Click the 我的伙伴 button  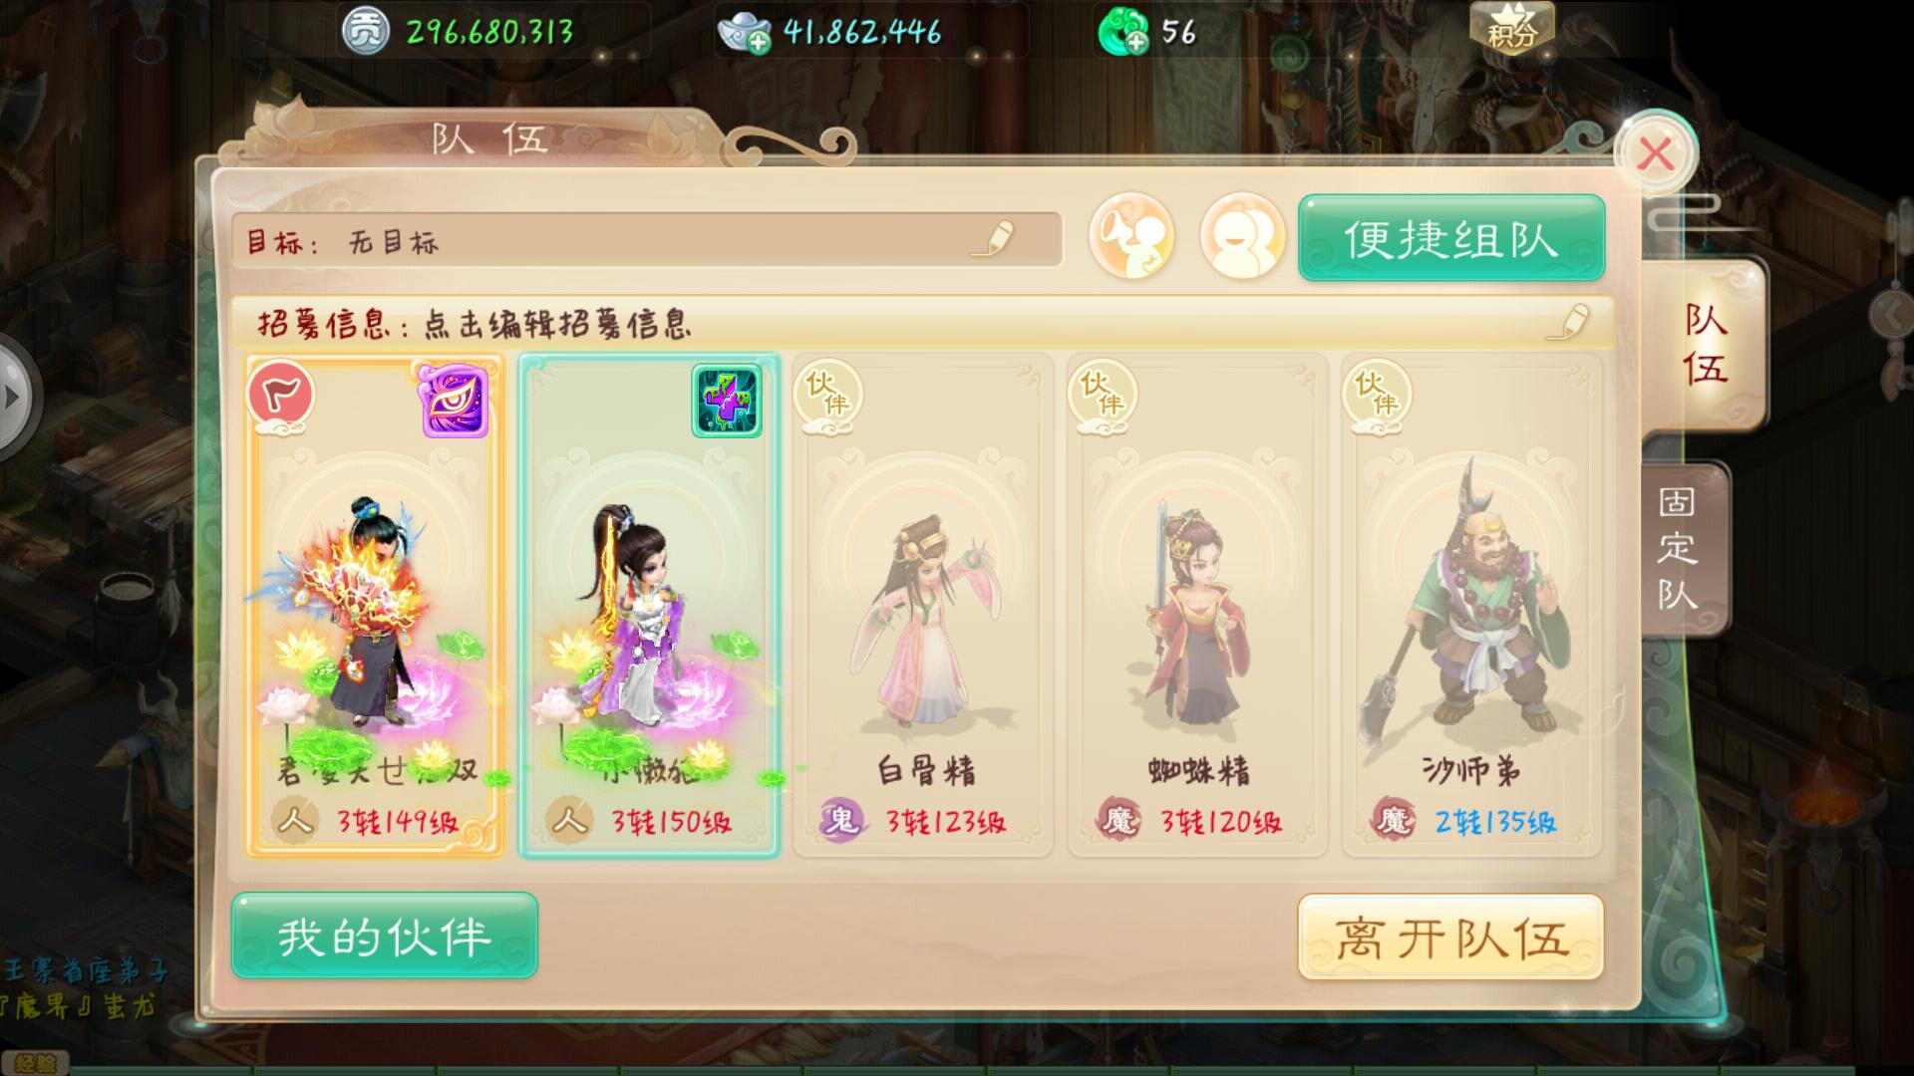pos(385,936)
